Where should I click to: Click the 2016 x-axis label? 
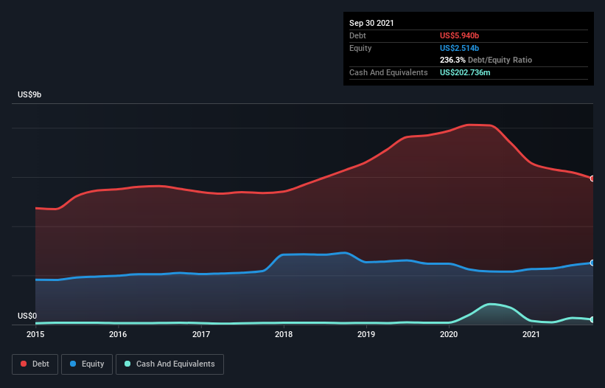pyautogui.click(x=118, y=334)
